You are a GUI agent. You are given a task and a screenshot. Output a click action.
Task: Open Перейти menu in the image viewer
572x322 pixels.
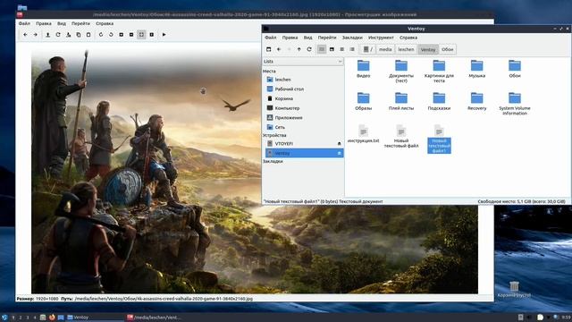coord(80,23)
